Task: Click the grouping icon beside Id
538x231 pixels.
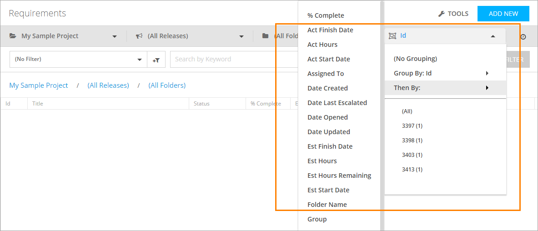Action: click(392, 36)
